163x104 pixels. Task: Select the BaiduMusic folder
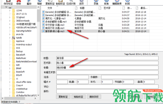click(21, 58)
